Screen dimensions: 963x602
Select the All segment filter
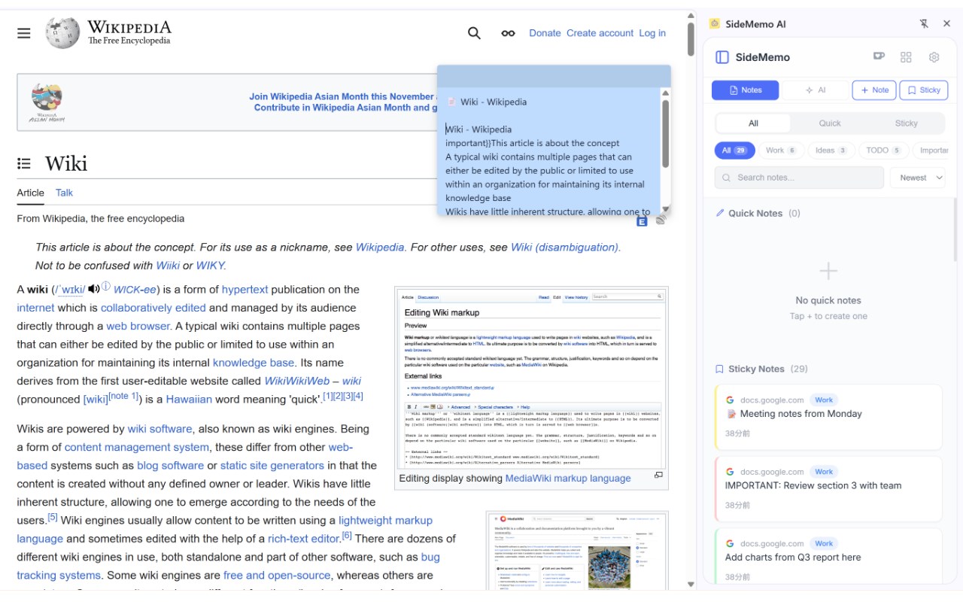point(753,123)
